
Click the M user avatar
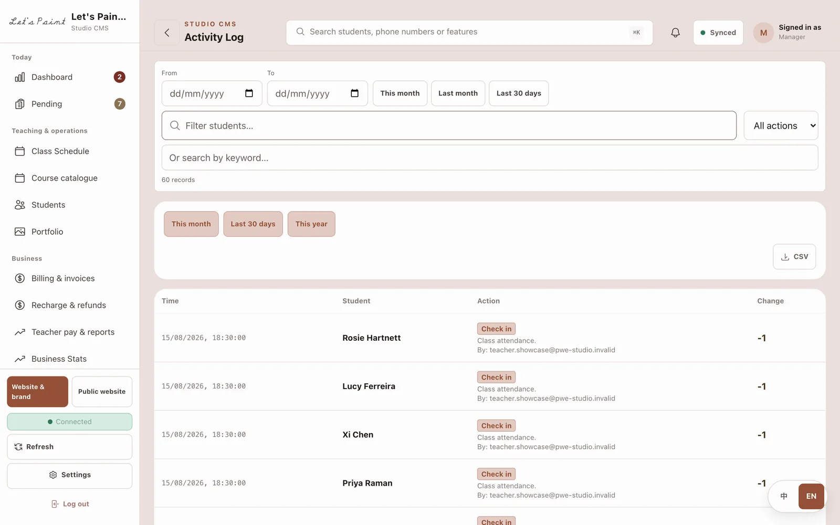pyautogui.click(x=763, y=33)
